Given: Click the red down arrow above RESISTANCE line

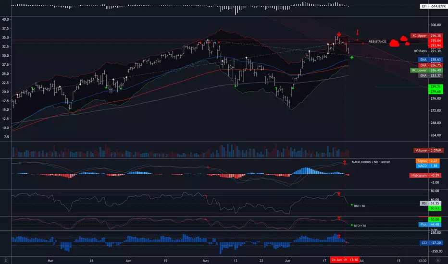Looking at the screenshot, I should pyautogui.click(x=357, y=32).
